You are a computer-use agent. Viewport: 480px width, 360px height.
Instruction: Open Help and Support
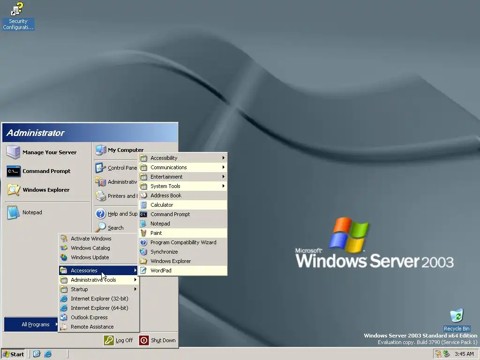(x=116, y=214)
